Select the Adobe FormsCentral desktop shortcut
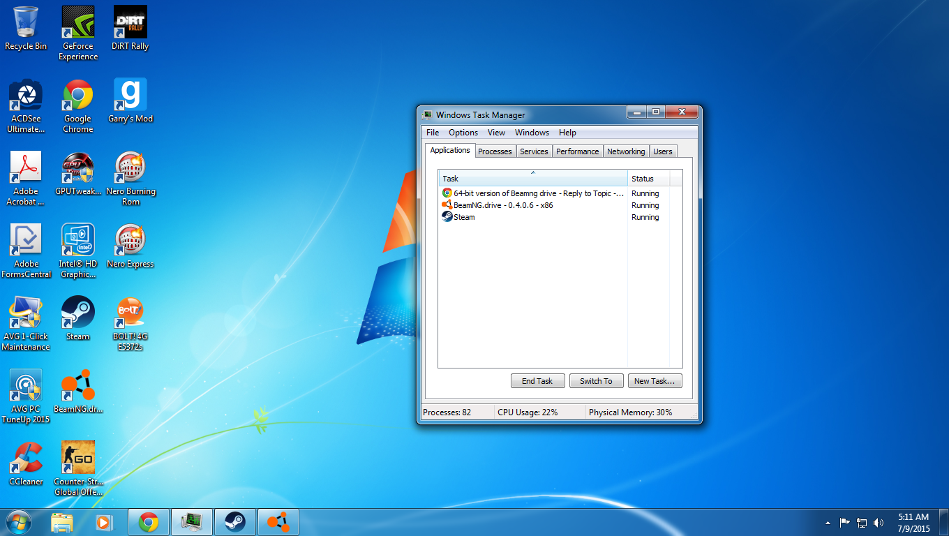The height and width of the screenshot is (536, 949). coord(27,251)
